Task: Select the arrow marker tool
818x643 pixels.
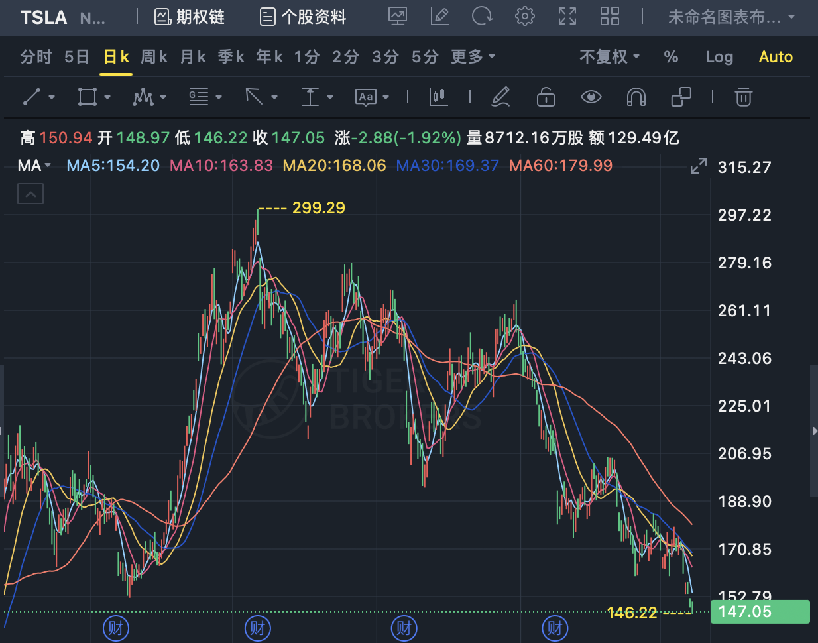Action: 255,97
